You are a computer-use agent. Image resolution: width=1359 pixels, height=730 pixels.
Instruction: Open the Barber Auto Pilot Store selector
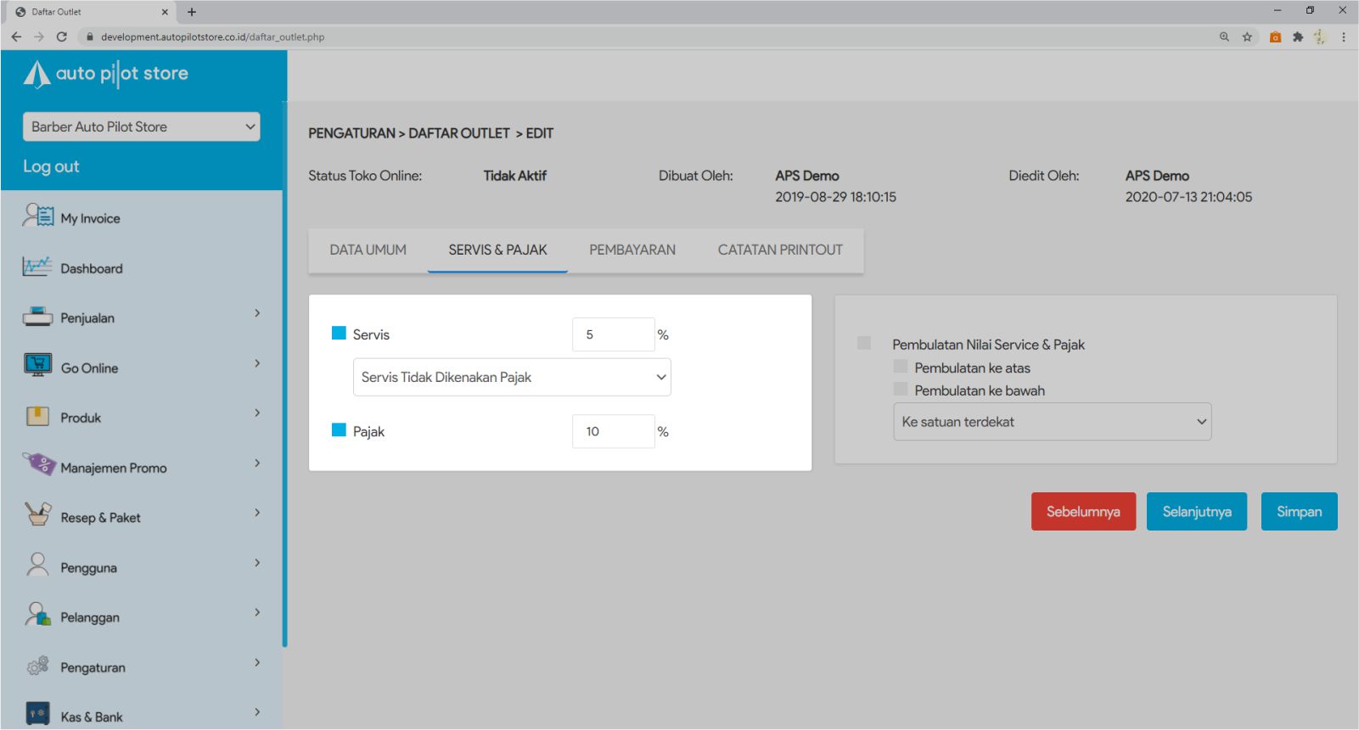tap(141, 126)
